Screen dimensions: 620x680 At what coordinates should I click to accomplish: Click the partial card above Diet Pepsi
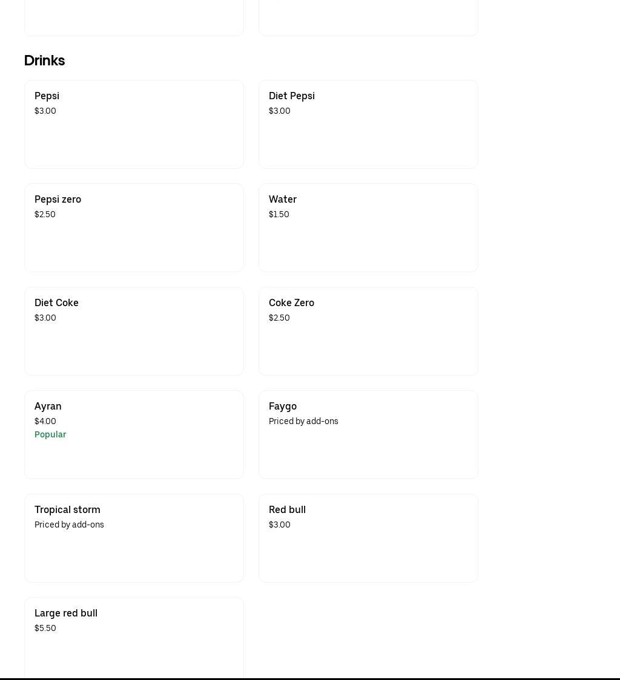tap(368, 18)
